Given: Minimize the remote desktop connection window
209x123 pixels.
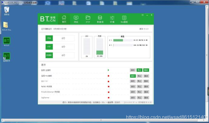Looking at the screenshot, I should pyautogui.click(x=193, y=2).
